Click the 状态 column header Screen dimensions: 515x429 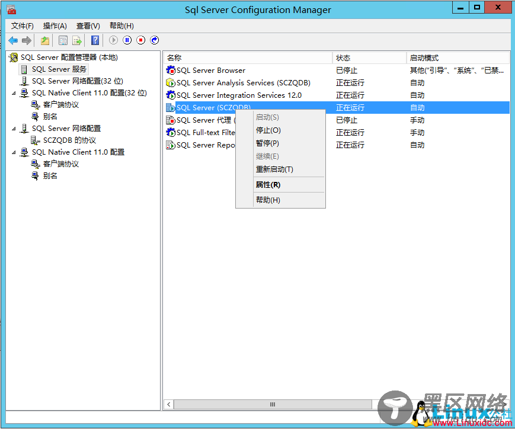369,58
